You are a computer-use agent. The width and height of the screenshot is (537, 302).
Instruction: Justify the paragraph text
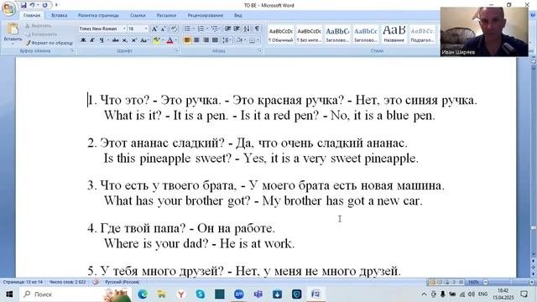pyautogui.click(x=215, y=40)
